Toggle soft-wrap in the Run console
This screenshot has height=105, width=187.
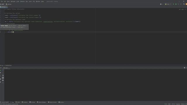coord(3,75)
